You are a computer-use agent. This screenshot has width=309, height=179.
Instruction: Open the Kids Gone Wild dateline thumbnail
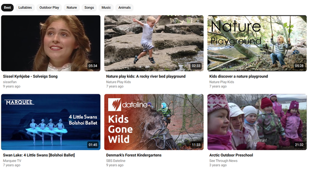click(154, 122)
